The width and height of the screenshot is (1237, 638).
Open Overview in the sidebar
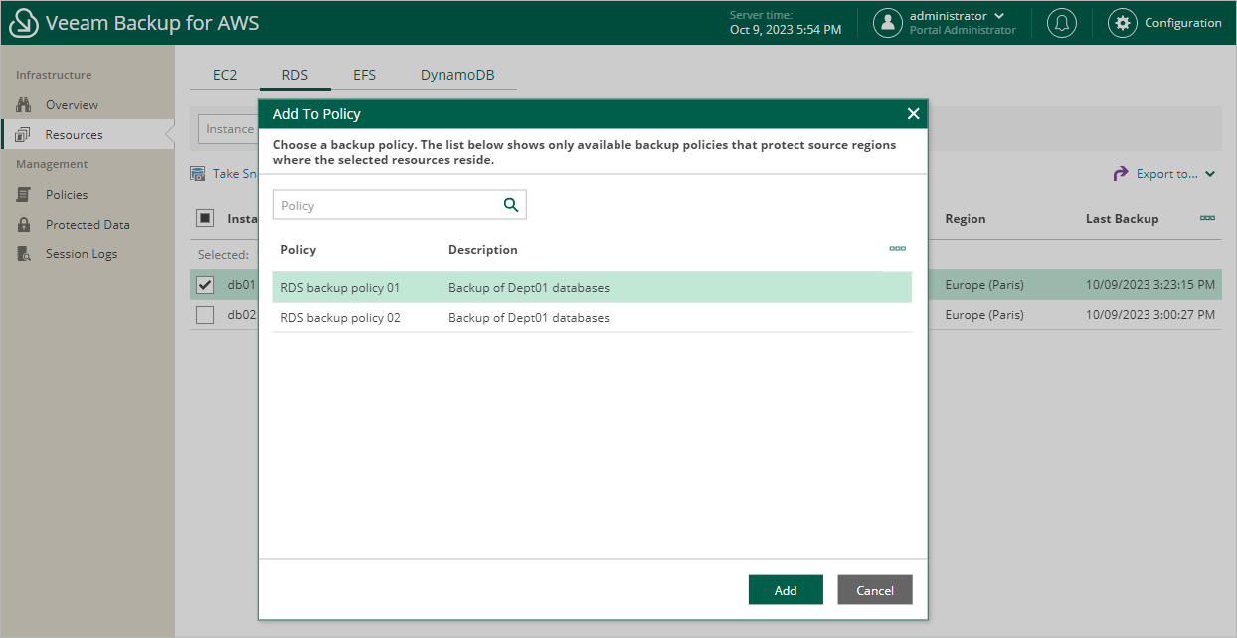pos(72,105)
